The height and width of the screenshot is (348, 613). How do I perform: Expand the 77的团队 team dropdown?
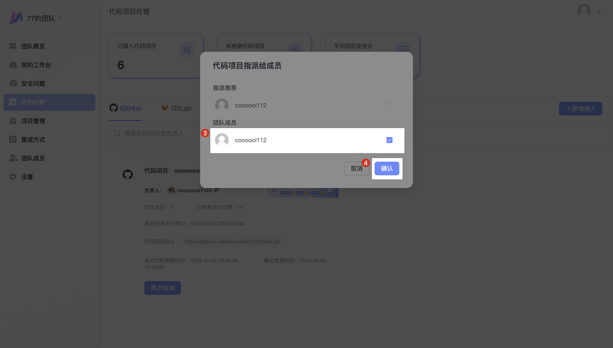point(60,19)
